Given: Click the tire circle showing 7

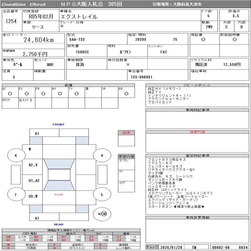Looking at the screenshot, I should coord(15,195).
